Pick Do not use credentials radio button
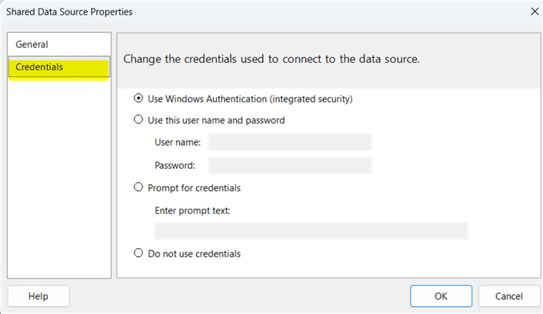Viewport: 543px width, 314px height. 139,253
